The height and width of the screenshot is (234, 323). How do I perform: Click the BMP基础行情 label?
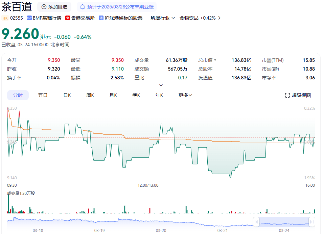pos(47,18)
